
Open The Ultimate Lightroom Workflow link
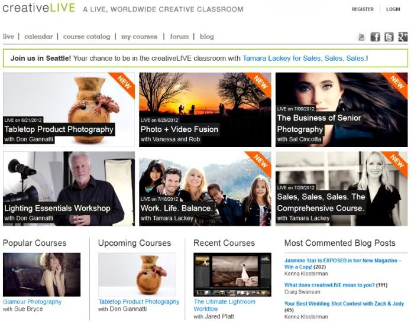pos(224,305)
